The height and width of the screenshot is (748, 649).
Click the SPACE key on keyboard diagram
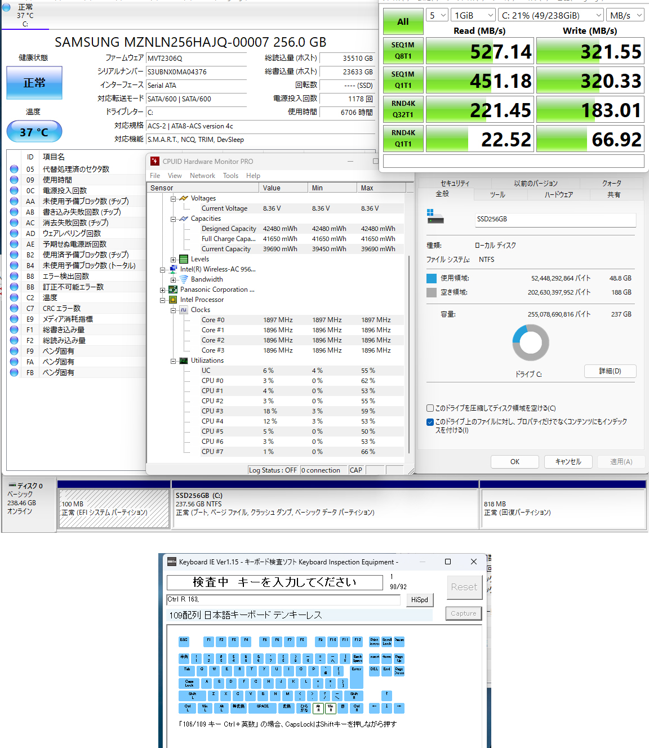point(263,707)
